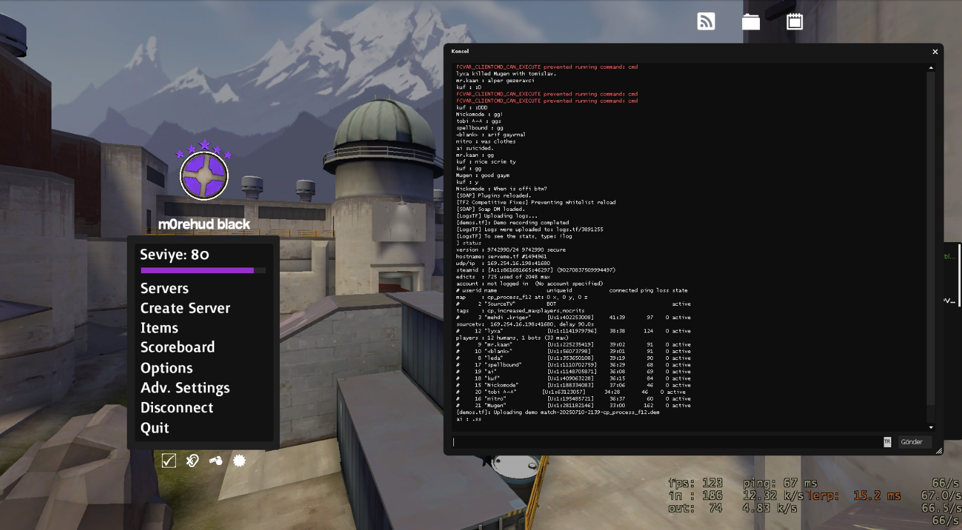Click the referee whistle report icon
Screen dimensions: 962x530
[215, 460]
